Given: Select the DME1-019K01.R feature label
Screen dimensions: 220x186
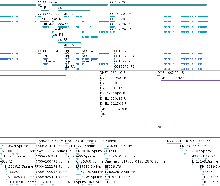Looking at the screenshot, I should [x=113, y=78].
